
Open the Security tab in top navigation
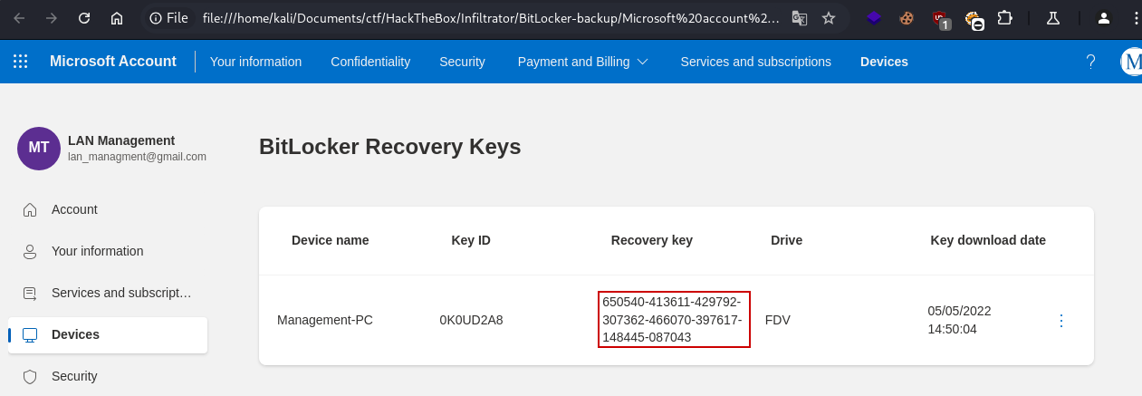462,62
